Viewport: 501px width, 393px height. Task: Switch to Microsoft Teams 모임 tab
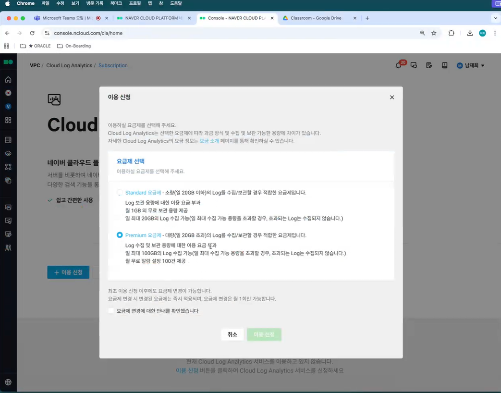coord(67,18)
